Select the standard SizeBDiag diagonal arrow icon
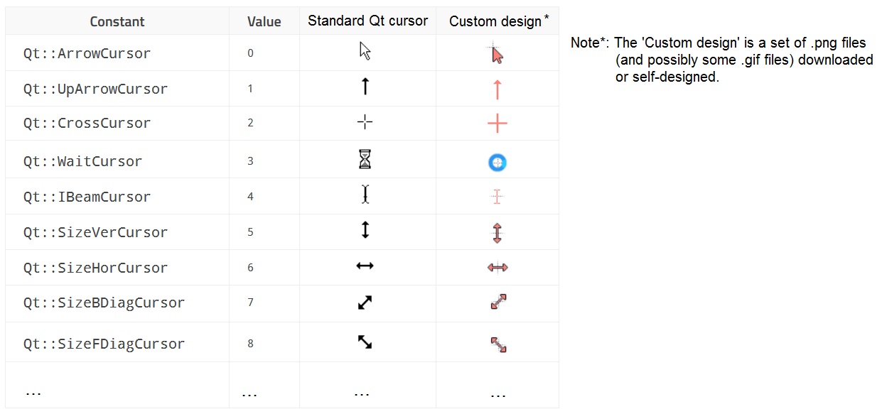 pos(365,303)
